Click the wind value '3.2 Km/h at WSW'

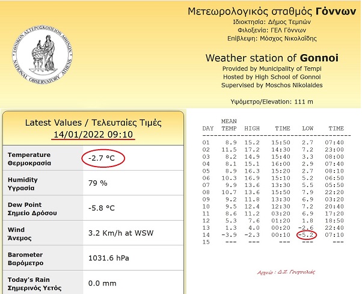[121, 233]
